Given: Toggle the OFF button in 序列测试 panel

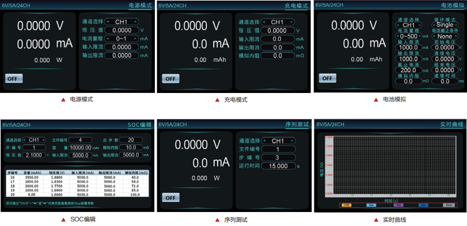Looking at the screenshot, I should tap(170, 198).
